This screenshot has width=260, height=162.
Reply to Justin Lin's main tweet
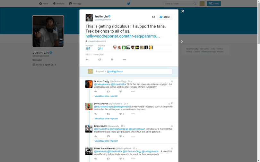87,60
